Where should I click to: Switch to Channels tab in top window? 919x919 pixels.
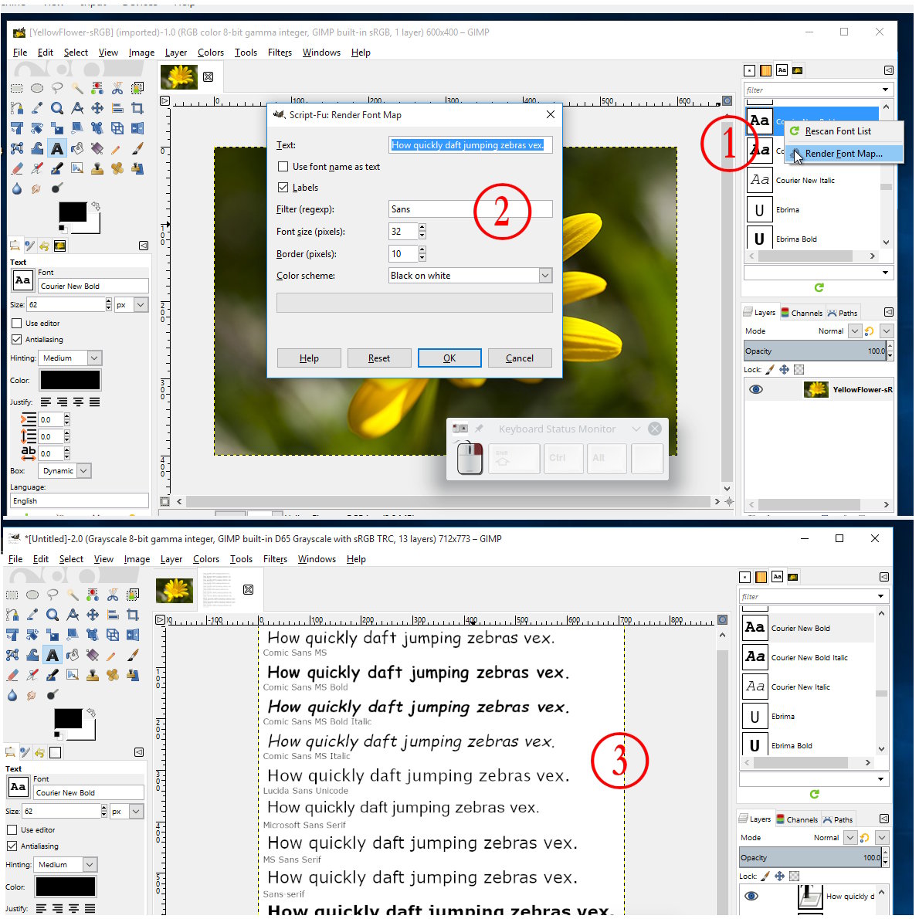click(x=801, y=313)
